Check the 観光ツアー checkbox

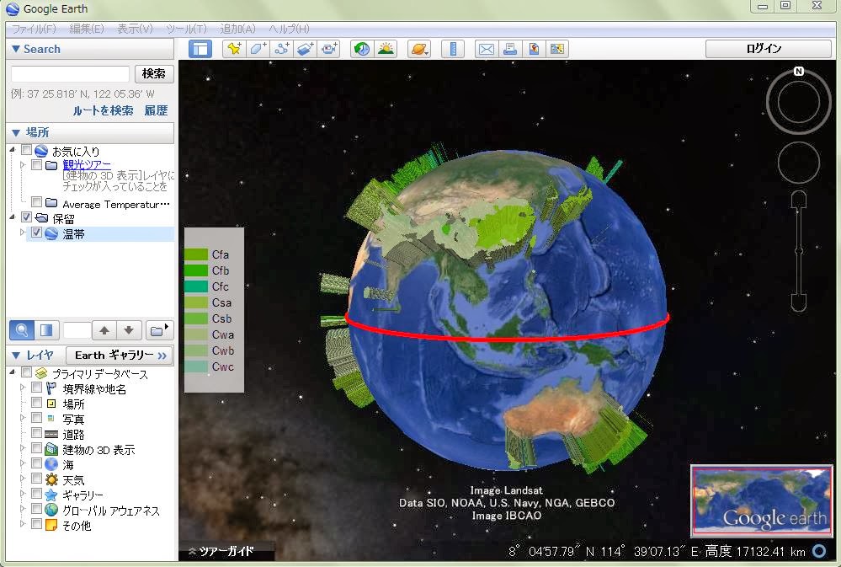click(x=36, y=164)
